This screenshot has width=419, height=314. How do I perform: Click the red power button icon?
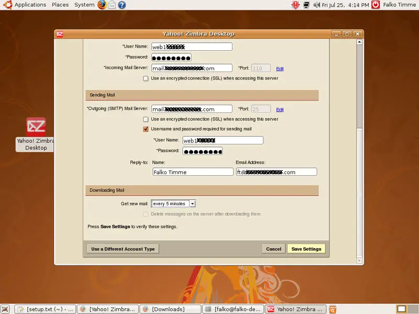coord(376,5)
